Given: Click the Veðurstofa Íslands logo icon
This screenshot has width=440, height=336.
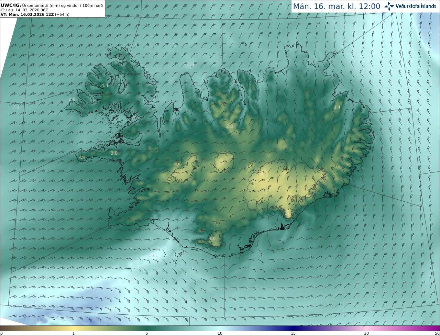Looking at the screenshot, I should tap(389, 6).
